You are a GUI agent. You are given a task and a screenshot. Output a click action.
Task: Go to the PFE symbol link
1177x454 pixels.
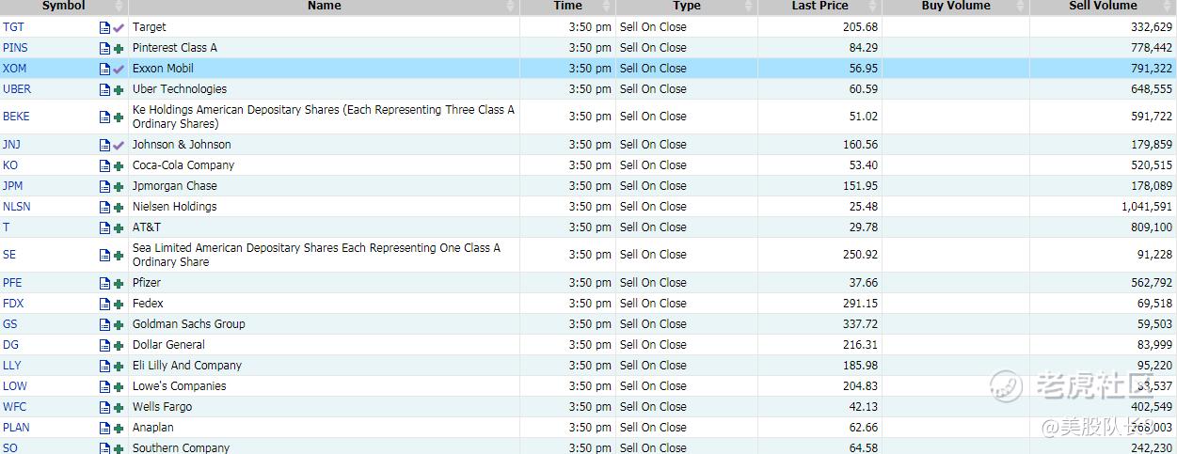tap(12, 283)
